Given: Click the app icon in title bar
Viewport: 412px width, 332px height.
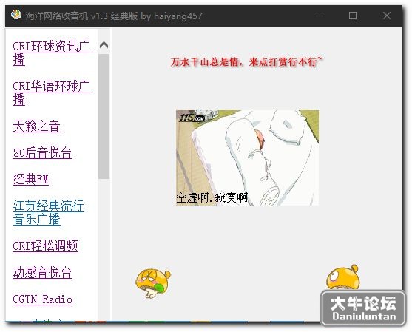Looking at the screenshot, I should [16, 15].
